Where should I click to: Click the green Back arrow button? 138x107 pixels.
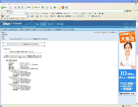(x=2, y=7)
